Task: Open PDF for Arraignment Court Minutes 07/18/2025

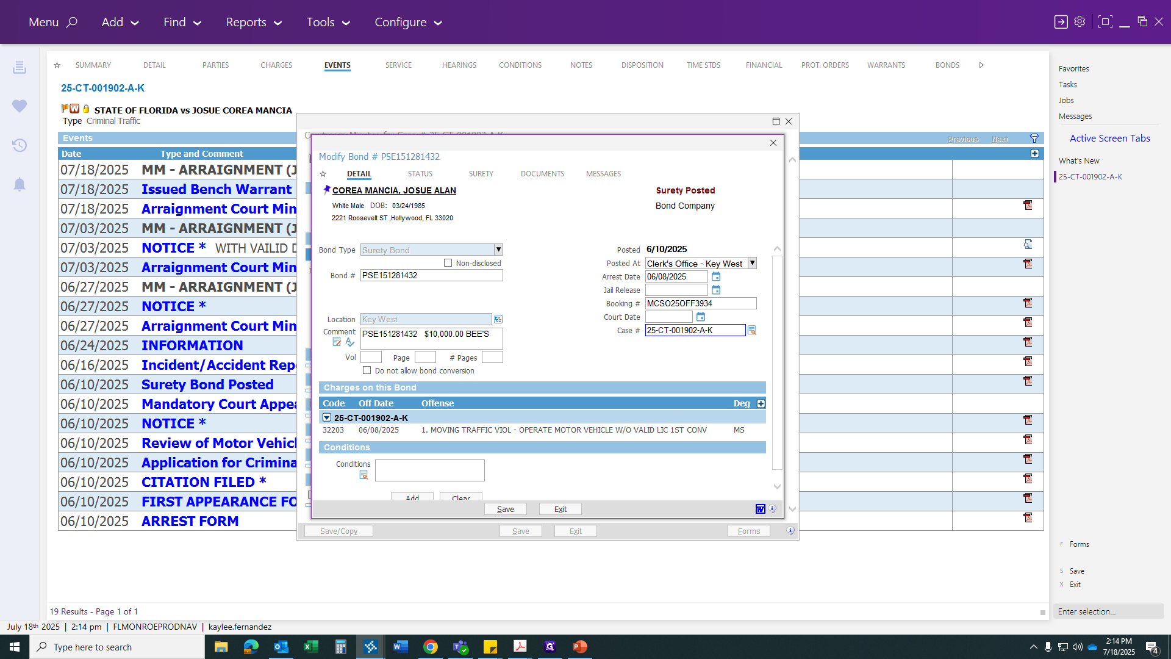Action: pos(1028,206)
